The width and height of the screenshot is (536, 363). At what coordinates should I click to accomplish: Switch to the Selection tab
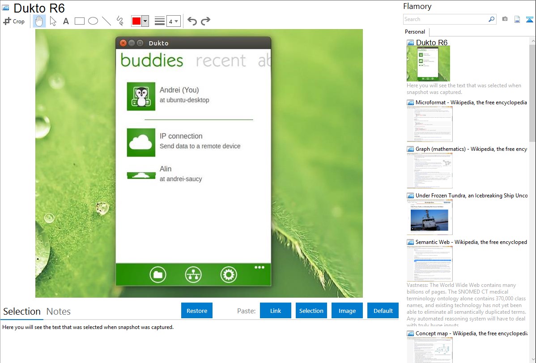[22, 312]
